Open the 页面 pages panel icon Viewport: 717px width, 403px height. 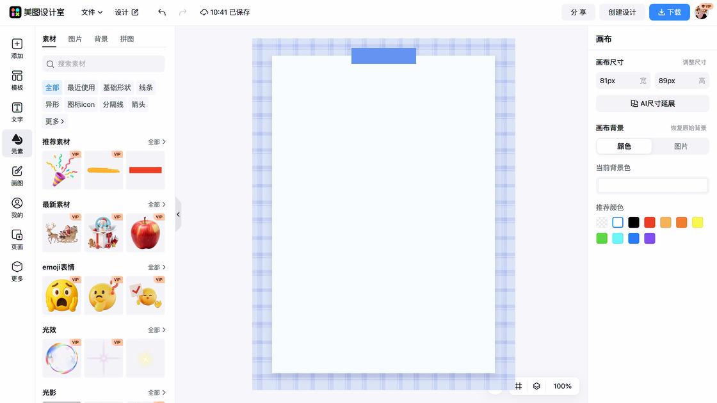[17, 239]
